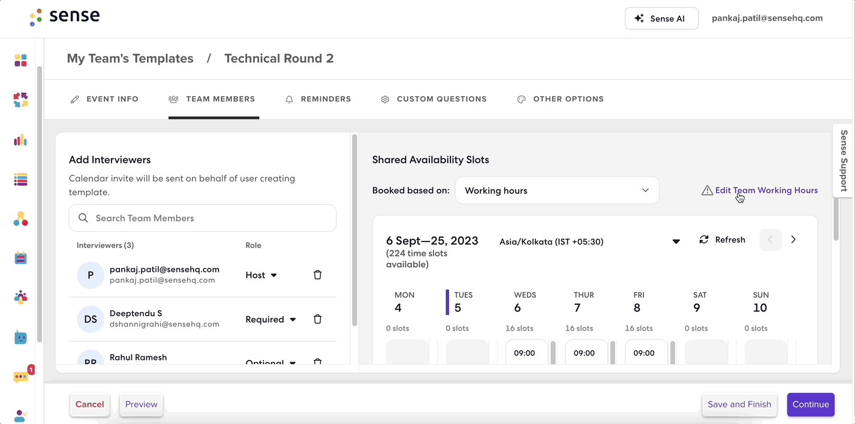Viewport: 855px width, 424px height.
Task: Open the chat bubble icon with badge
Action: 22,376
